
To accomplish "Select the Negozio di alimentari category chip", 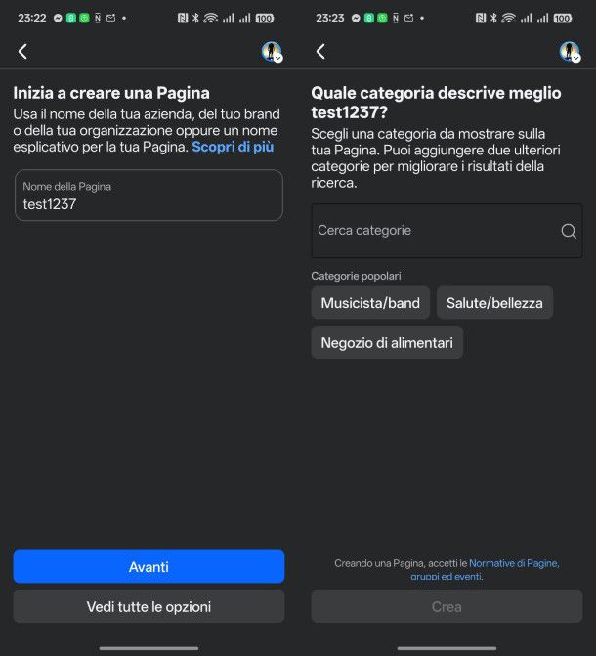I will [387, 342].
